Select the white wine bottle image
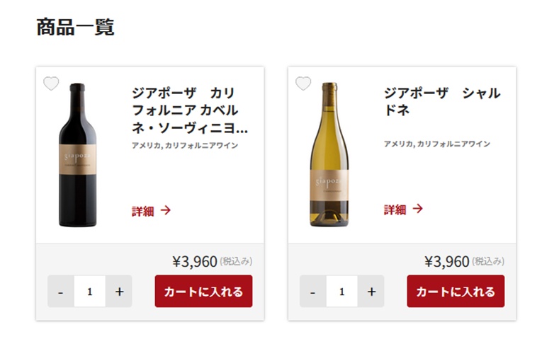 click(329, 155)
